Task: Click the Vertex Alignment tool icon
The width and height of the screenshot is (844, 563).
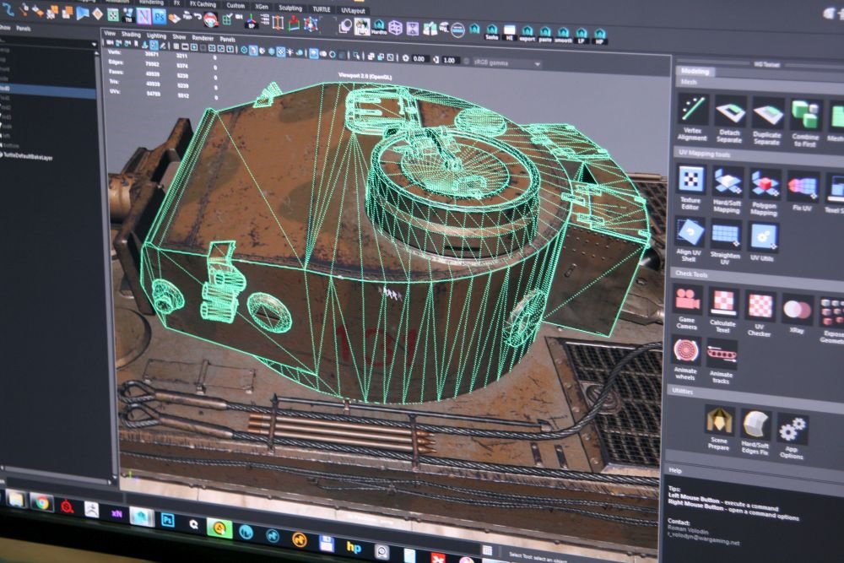Action: point(692,110)
